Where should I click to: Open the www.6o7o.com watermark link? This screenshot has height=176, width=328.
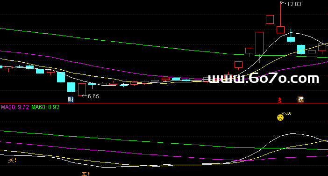click(264, 78)
